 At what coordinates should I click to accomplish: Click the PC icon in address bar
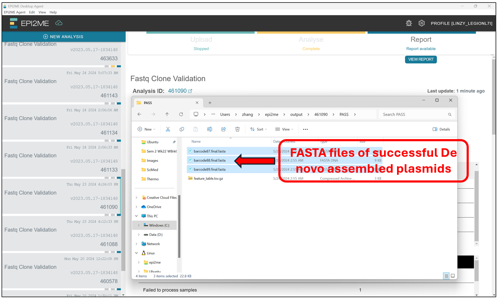tap(196, 114)
